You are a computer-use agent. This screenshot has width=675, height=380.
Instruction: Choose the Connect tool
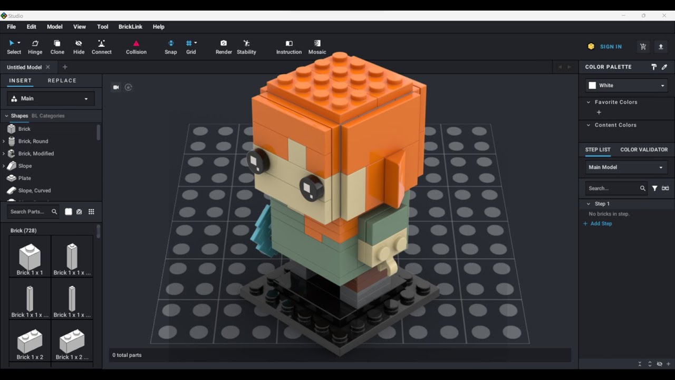tap(101, 47)
